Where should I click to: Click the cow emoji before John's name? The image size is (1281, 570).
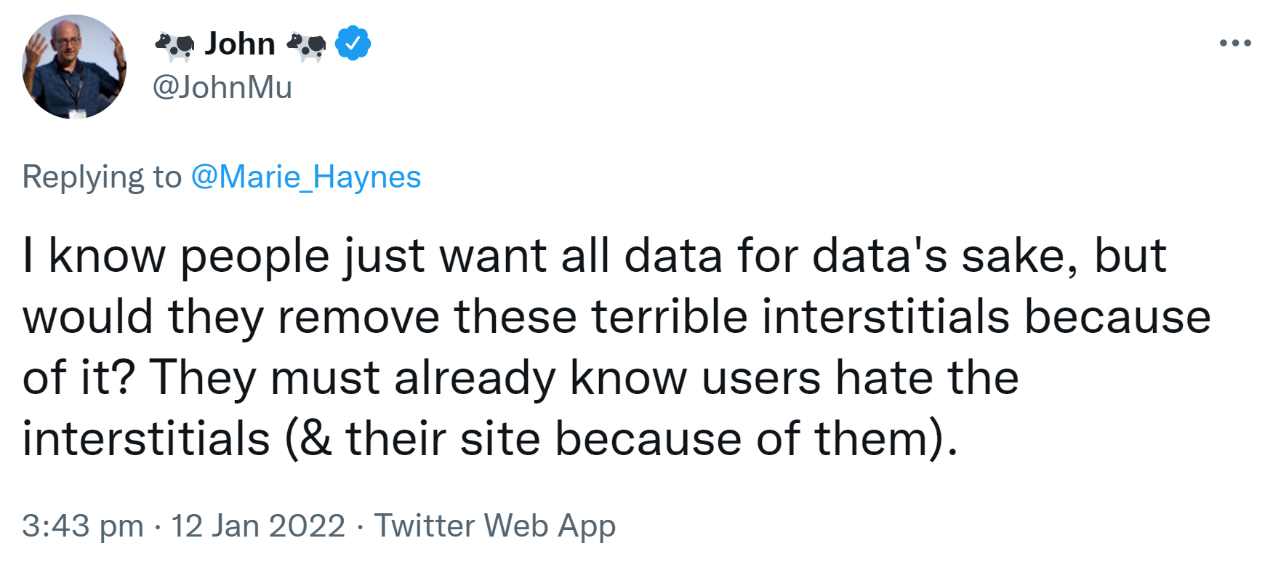pos(174,46)
